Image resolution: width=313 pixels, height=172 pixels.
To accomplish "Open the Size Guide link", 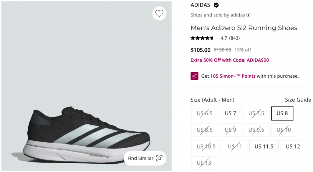I will (x=298, y=100).
